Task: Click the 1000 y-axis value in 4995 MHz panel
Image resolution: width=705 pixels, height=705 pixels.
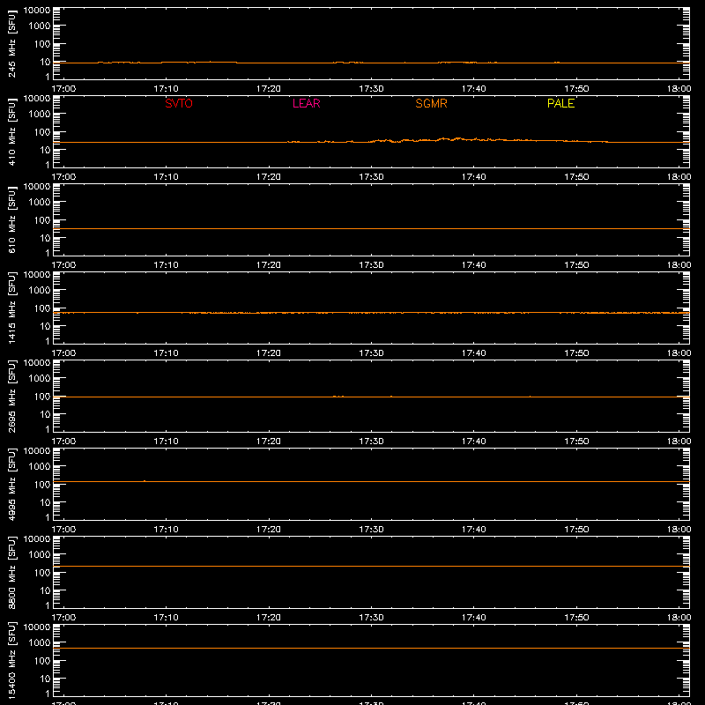Action: pos(40,467)
